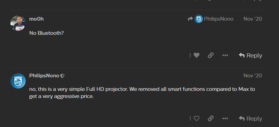Open PhilipsNono in-reply-to name link
The image size is (279, 127).
219,19
